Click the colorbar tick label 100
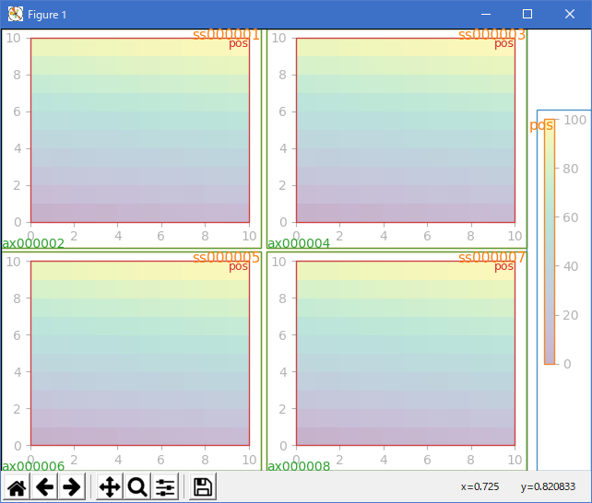 click(574, 120)
